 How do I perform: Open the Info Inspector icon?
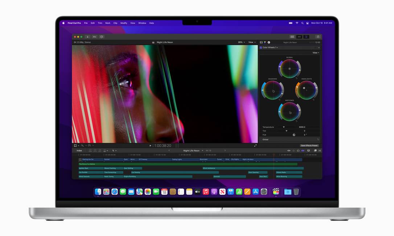(269, 42)
